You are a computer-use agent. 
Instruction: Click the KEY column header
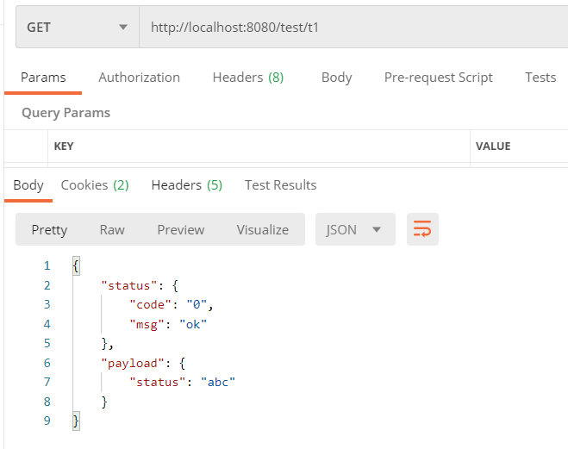[64, 147]
